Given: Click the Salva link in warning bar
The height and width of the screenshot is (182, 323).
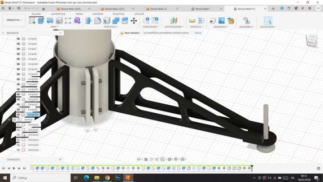Looking at the screenshot, I should (x=198, y=33).
